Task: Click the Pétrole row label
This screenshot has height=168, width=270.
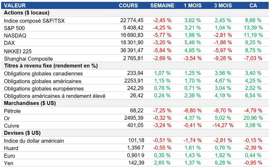Action: point(12,111)
